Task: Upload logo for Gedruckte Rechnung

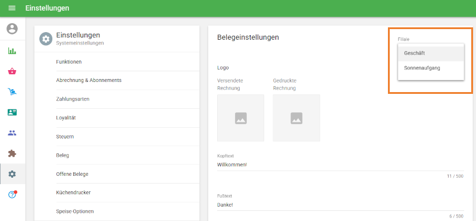Action: pos(296,118)
